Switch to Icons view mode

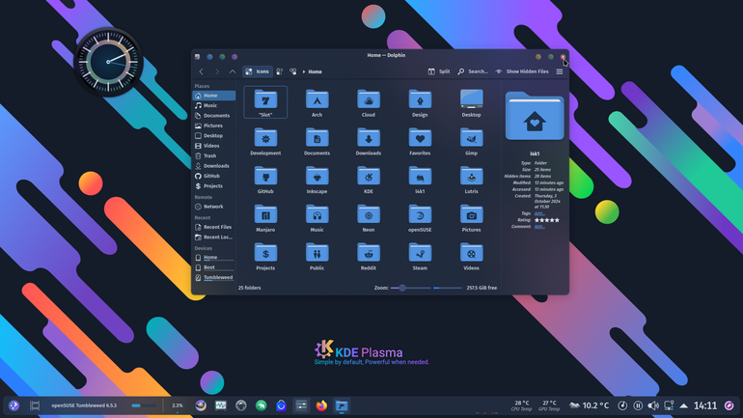point(258,71)
